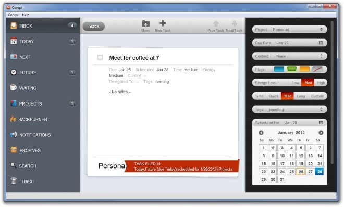Go to next task arrow icon
Viewport: 344px width, 207px height.
tap(235, 23)
